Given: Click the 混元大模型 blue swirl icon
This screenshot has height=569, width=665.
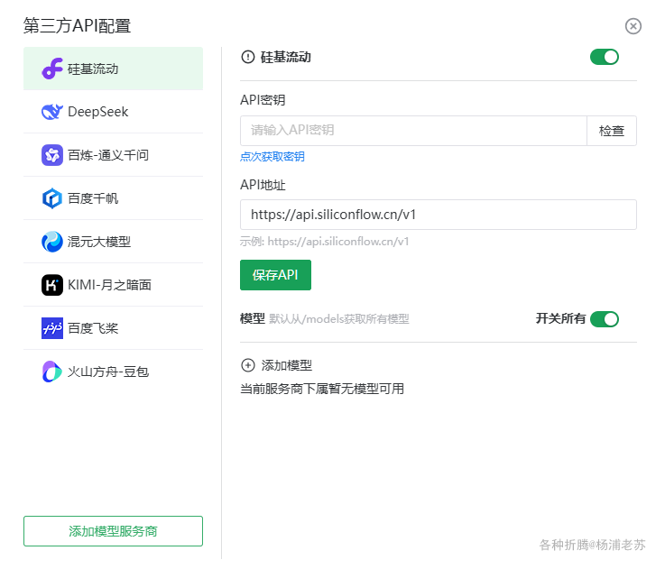Looking at the screenshot, I should (x=52, y=242).
